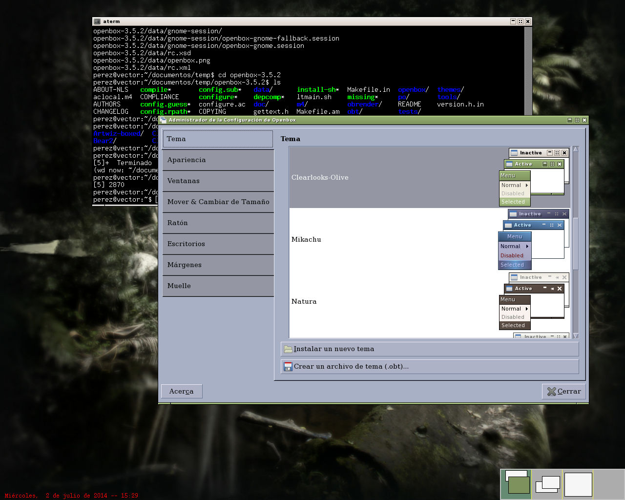Switch to the second desktop in the pager
This screenshot has width=625, height=500.
pos(547,484)
